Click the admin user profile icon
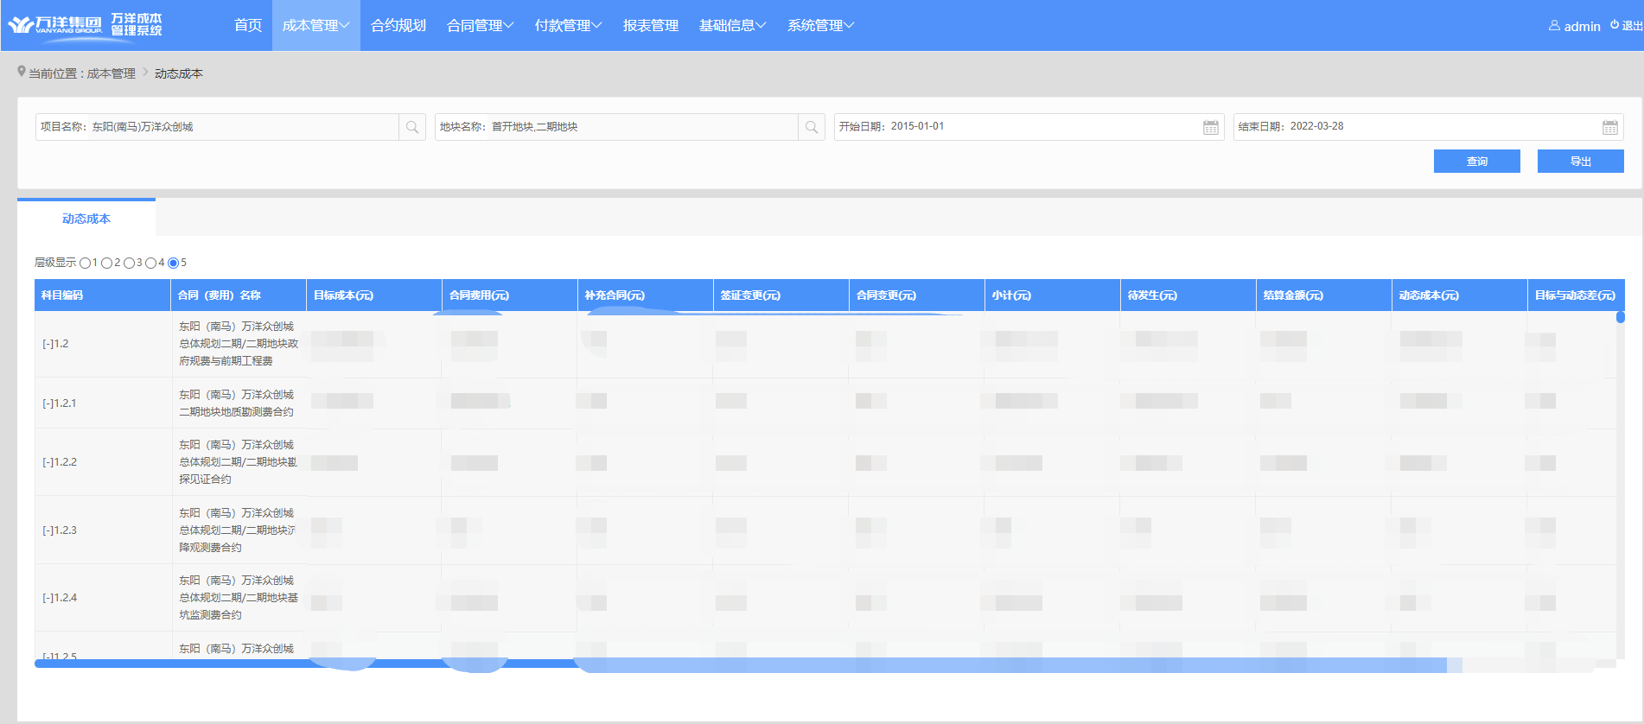This screenshot has width=1644, height=724. 1554,26
